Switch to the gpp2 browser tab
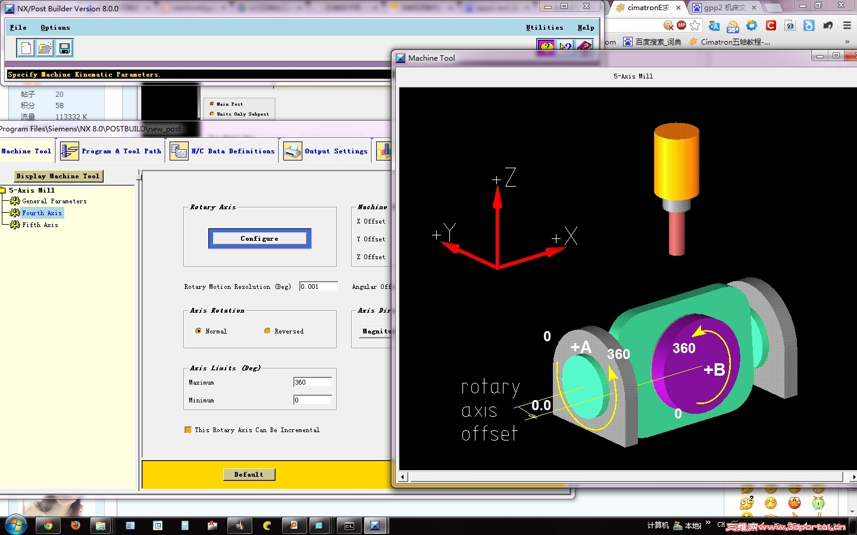The width and height of the screenshot is (857, 535). [725, 8]
